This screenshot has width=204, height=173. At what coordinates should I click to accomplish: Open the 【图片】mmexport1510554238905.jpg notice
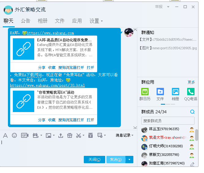pos(168,48)
